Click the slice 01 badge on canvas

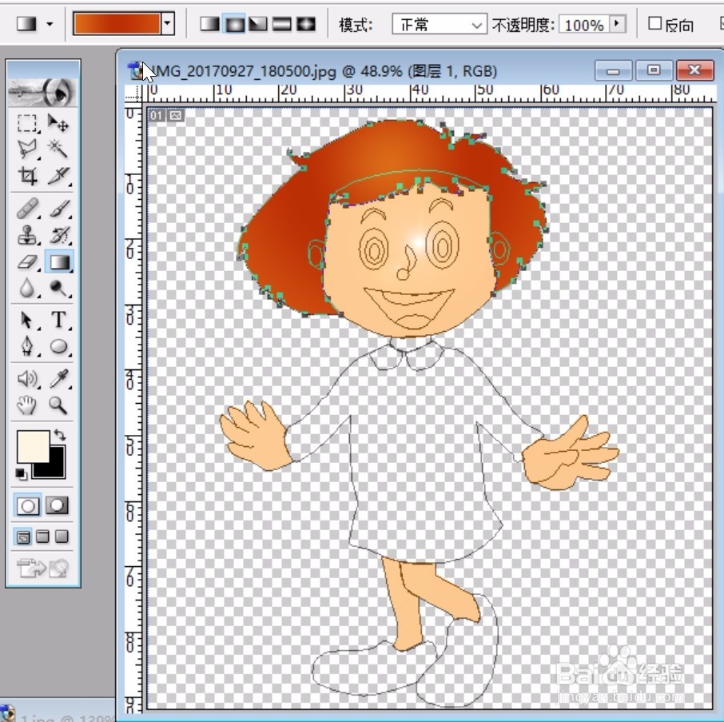click(x=156, y=115)
